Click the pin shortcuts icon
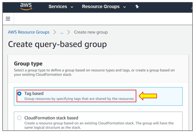This screenshot has height=133, width=196. pyautogui.click(x=137, y=6)
